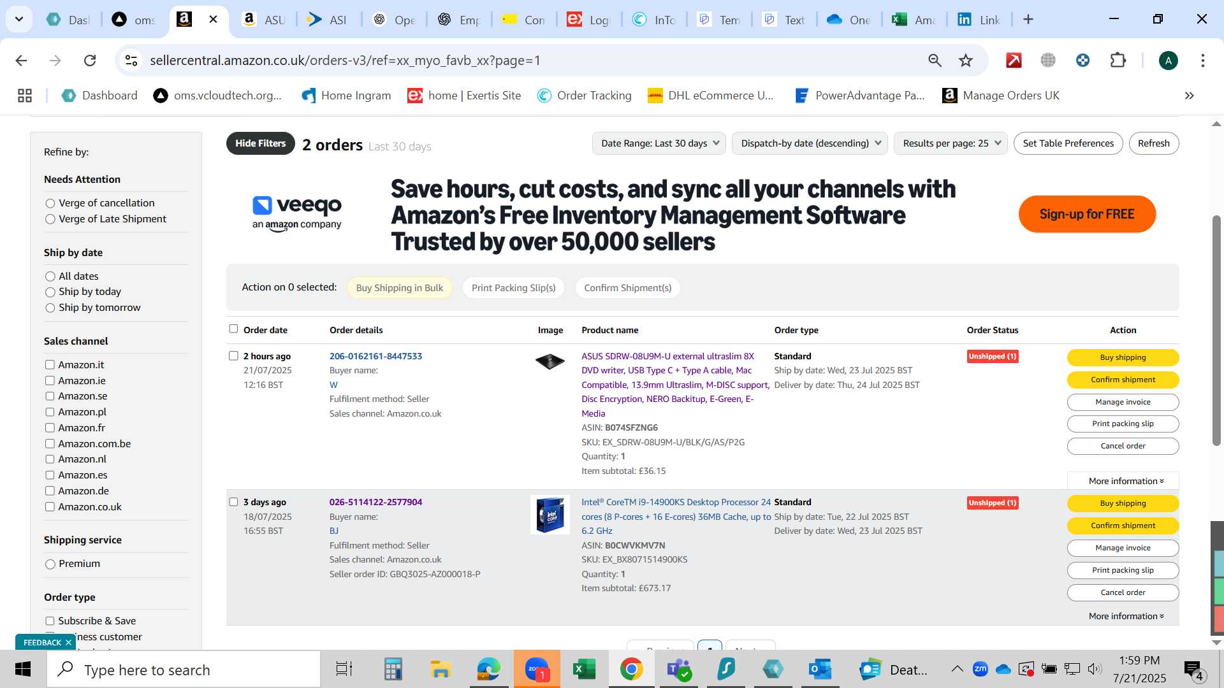Click the Windows Start button
The width and height of the screenshot is (1224, 688).
tap(23, 670)
